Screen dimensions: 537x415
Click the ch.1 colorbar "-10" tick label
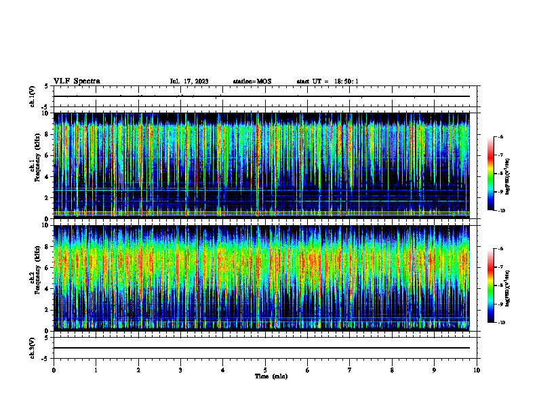click(501, 210)
